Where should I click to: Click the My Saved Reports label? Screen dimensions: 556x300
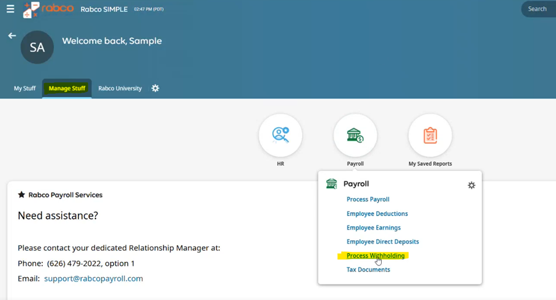point(430,164)
